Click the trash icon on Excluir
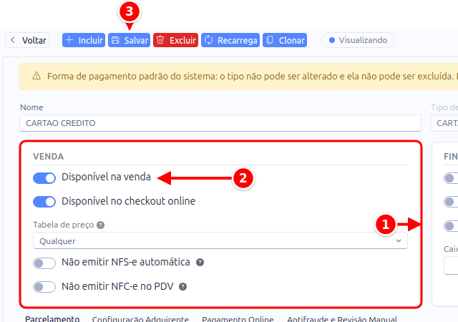This screenshot has width=458, height=322. (x=160, y=40)
